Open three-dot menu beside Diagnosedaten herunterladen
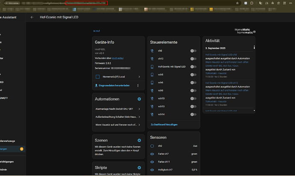 (138, 85)
